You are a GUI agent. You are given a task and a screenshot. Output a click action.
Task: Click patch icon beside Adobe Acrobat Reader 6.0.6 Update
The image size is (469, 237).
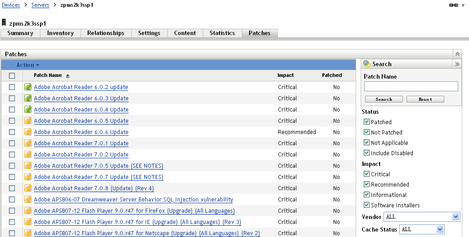28,132
